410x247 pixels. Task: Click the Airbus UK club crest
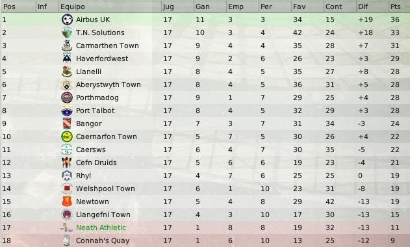[x=67, y=19]
